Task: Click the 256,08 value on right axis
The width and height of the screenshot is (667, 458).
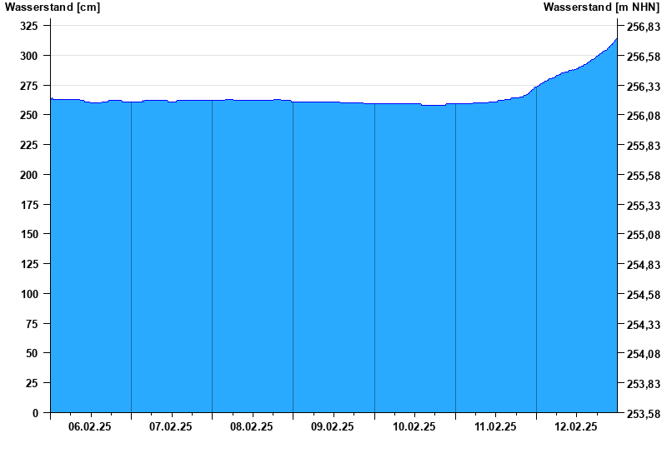Action: click(x=644, y=116)
